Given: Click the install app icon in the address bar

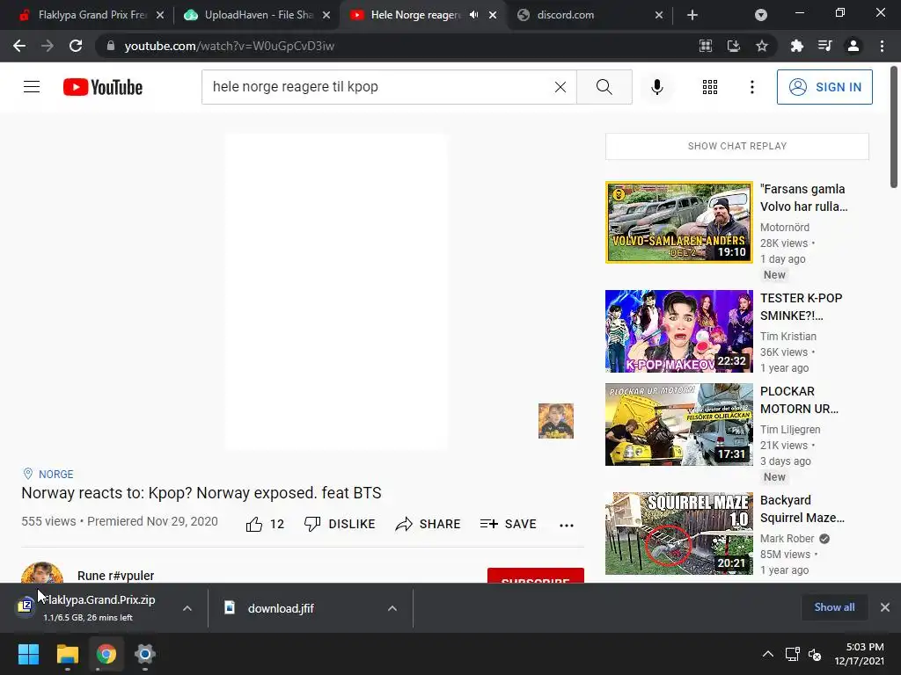Looking at the screenshot, I should pos(733,46).
